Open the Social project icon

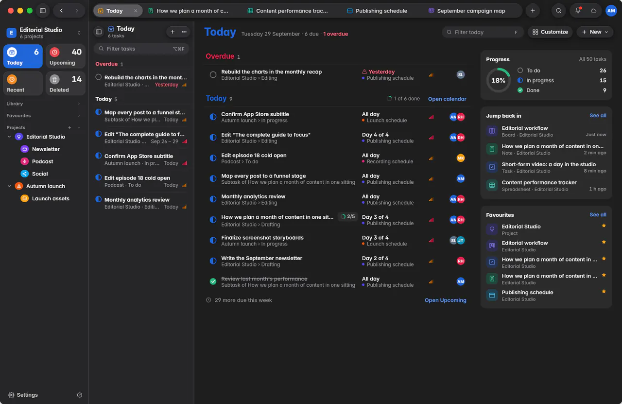(24, 174)
